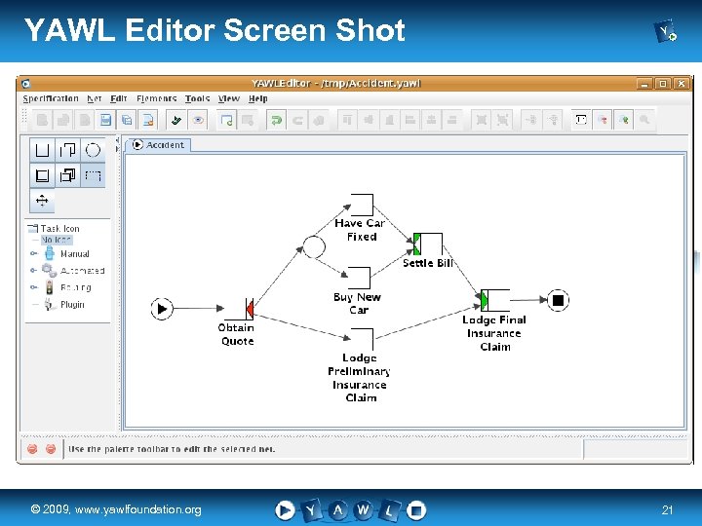Select the Task Icon root folder
The width and height of the screenshot is (702, 526).
(x=54, y=229)
